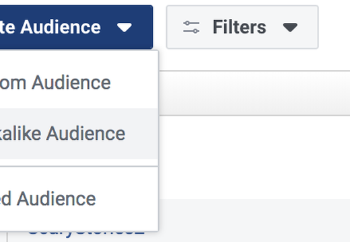The width and height of the screenshot is (350, 242).
Task: Choose Custom Audience from the dropdown
Action: 79,83
